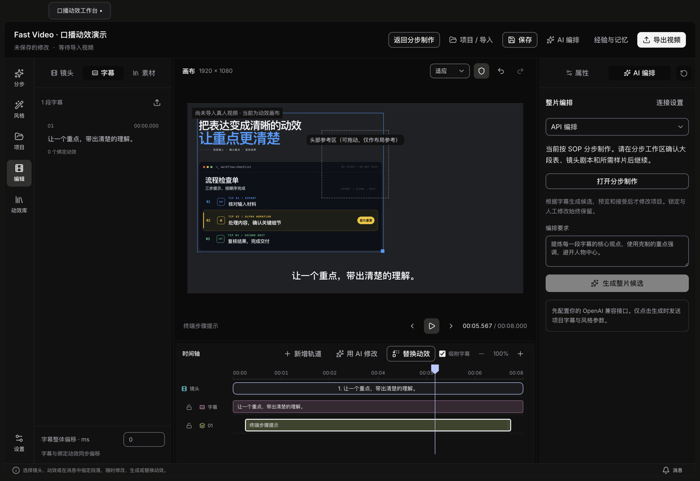
Task: Click the timeline playhead marker
Action: click(435, 369)
